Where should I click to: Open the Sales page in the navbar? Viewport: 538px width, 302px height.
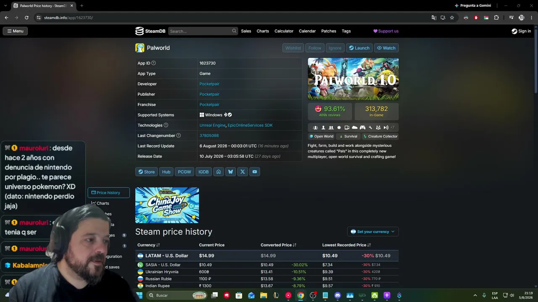pyautogui.click(x=246, y=31)
